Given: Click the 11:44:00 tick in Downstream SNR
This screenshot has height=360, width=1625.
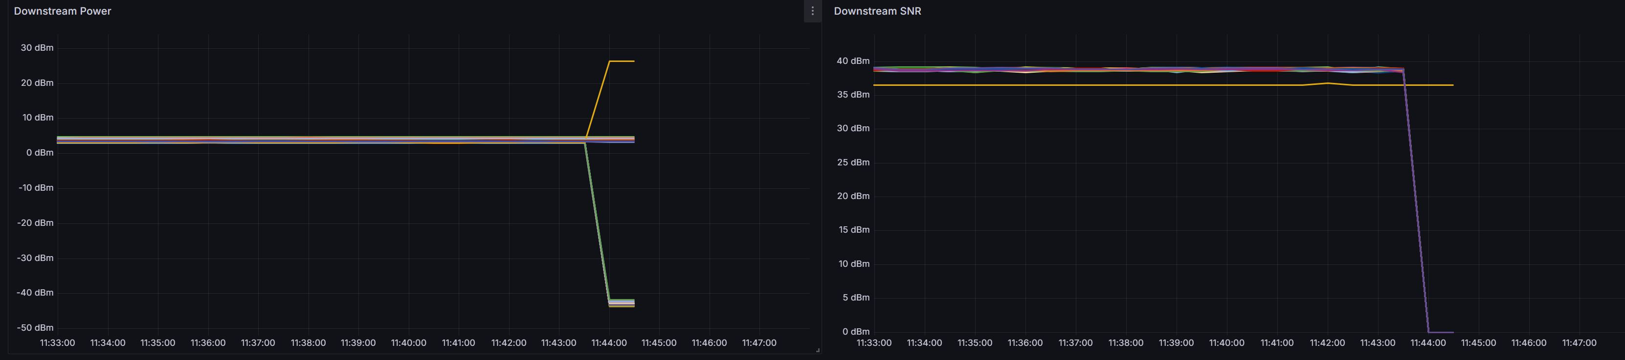Looking at the screenshot, I should [1427, 343].
